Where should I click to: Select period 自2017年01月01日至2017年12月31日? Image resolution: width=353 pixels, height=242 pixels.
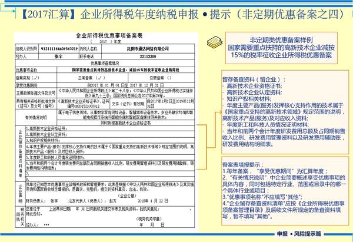pos(125,85)
